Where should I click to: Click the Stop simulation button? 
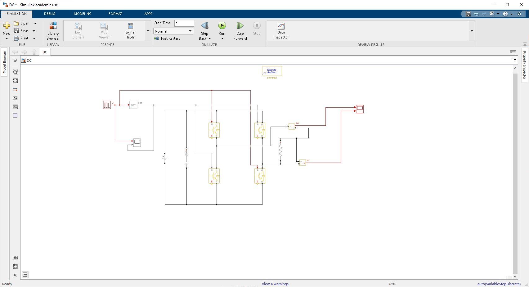257,29
